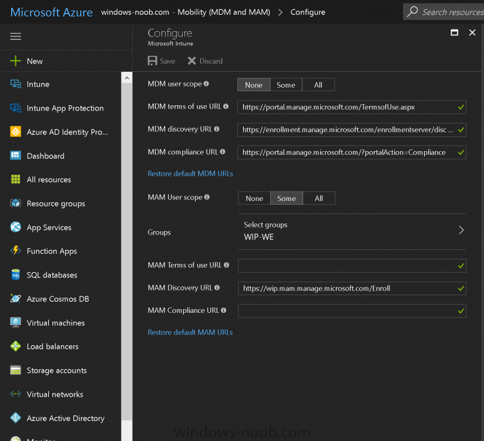Set MDM user scope to All
The image size is (484, 441).
[x=318, y=85]
